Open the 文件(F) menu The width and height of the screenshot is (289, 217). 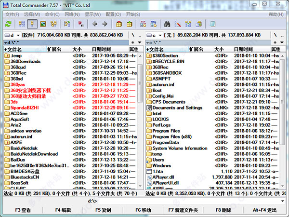pyautogui.click(x=12, y=14)
